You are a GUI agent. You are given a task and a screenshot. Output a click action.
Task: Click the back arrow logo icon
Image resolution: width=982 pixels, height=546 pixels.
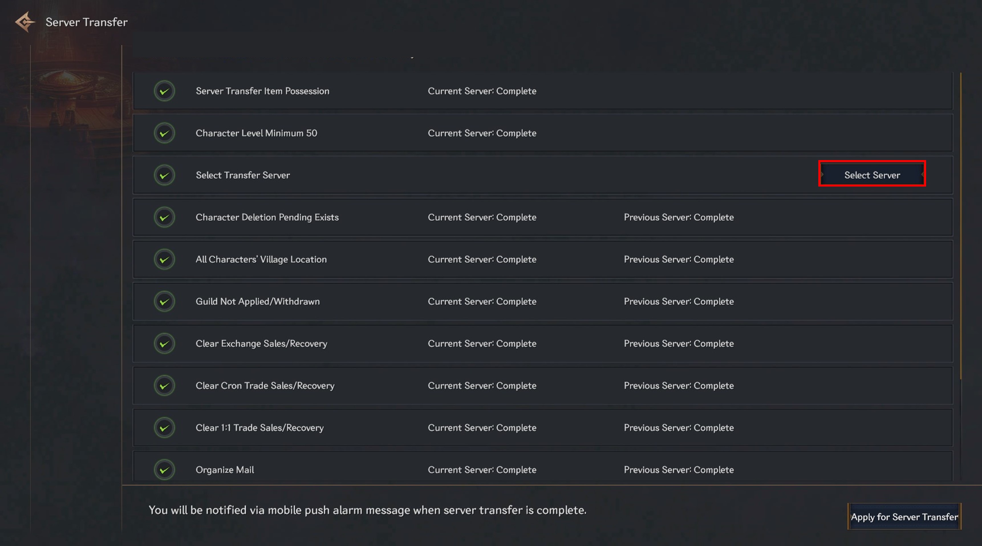pos(25,22)
